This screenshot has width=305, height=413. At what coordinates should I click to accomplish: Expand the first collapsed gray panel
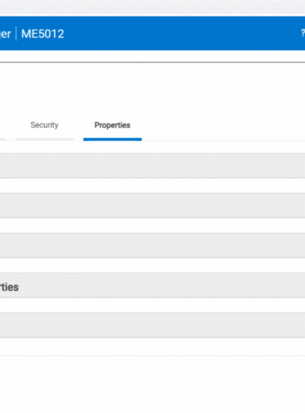click(152, 165)
